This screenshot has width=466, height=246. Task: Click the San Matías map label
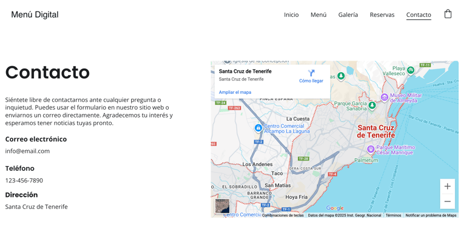[277, 185]
